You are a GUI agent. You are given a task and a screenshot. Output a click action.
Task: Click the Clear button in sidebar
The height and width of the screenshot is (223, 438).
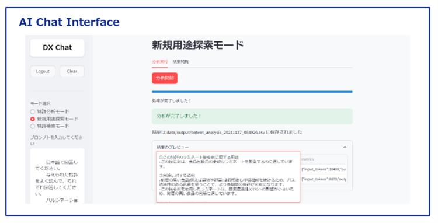point(72,71)
